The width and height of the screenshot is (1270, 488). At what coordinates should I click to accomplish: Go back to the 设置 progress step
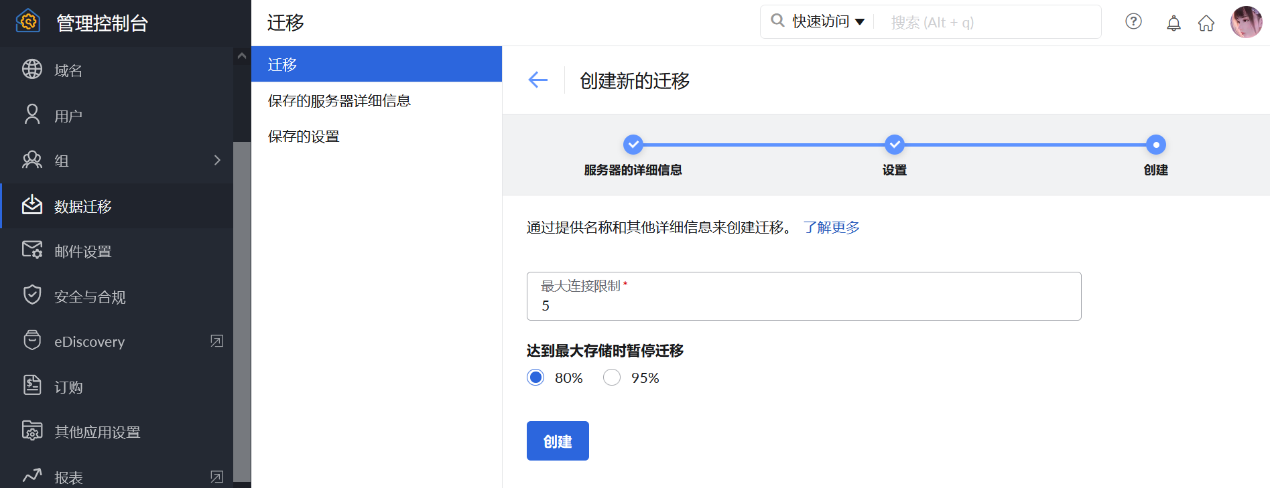894,145
